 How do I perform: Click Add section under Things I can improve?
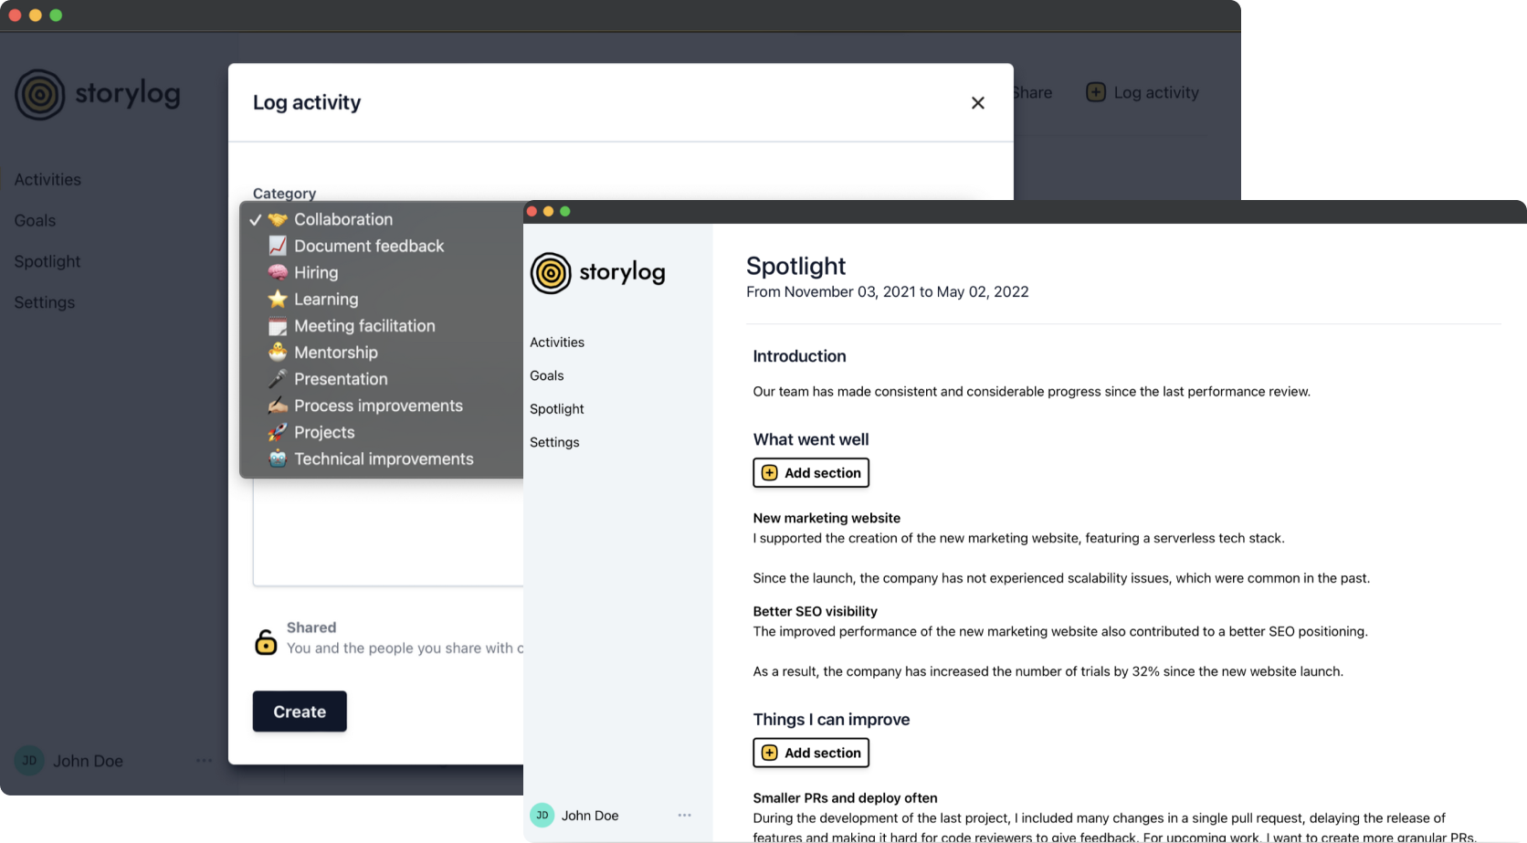point(810,753)
